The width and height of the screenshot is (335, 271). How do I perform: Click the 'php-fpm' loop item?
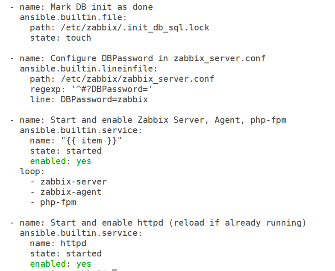58,202
